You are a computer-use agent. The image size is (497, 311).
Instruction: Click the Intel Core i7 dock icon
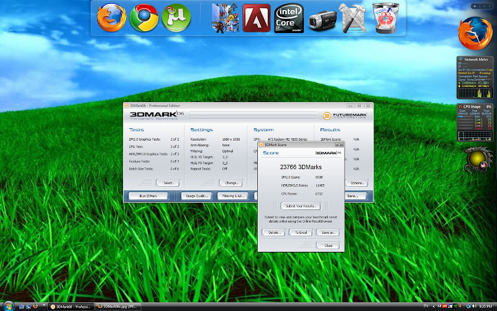(x=289, y=18)
